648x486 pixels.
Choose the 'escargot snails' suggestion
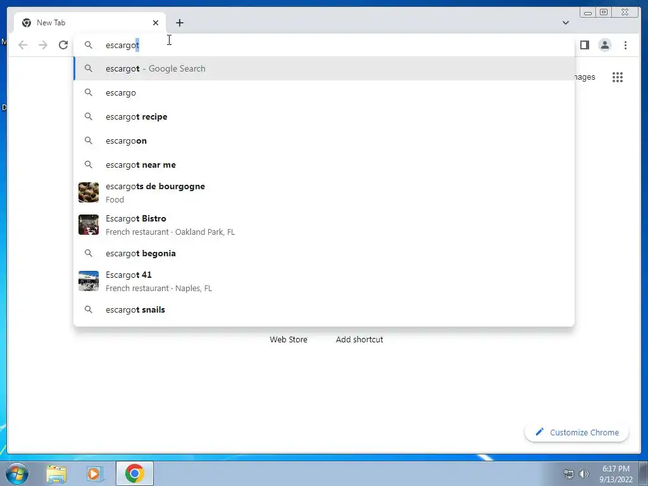[324, 309]
